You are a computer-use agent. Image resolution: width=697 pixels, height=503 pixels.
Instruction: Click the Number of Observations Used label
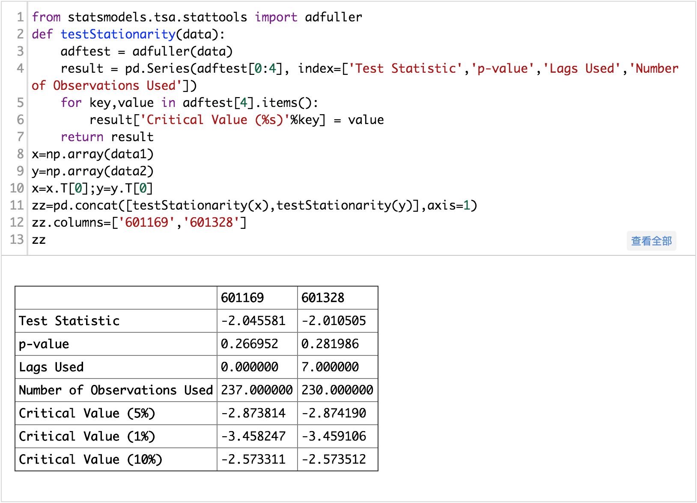[116, 390]
